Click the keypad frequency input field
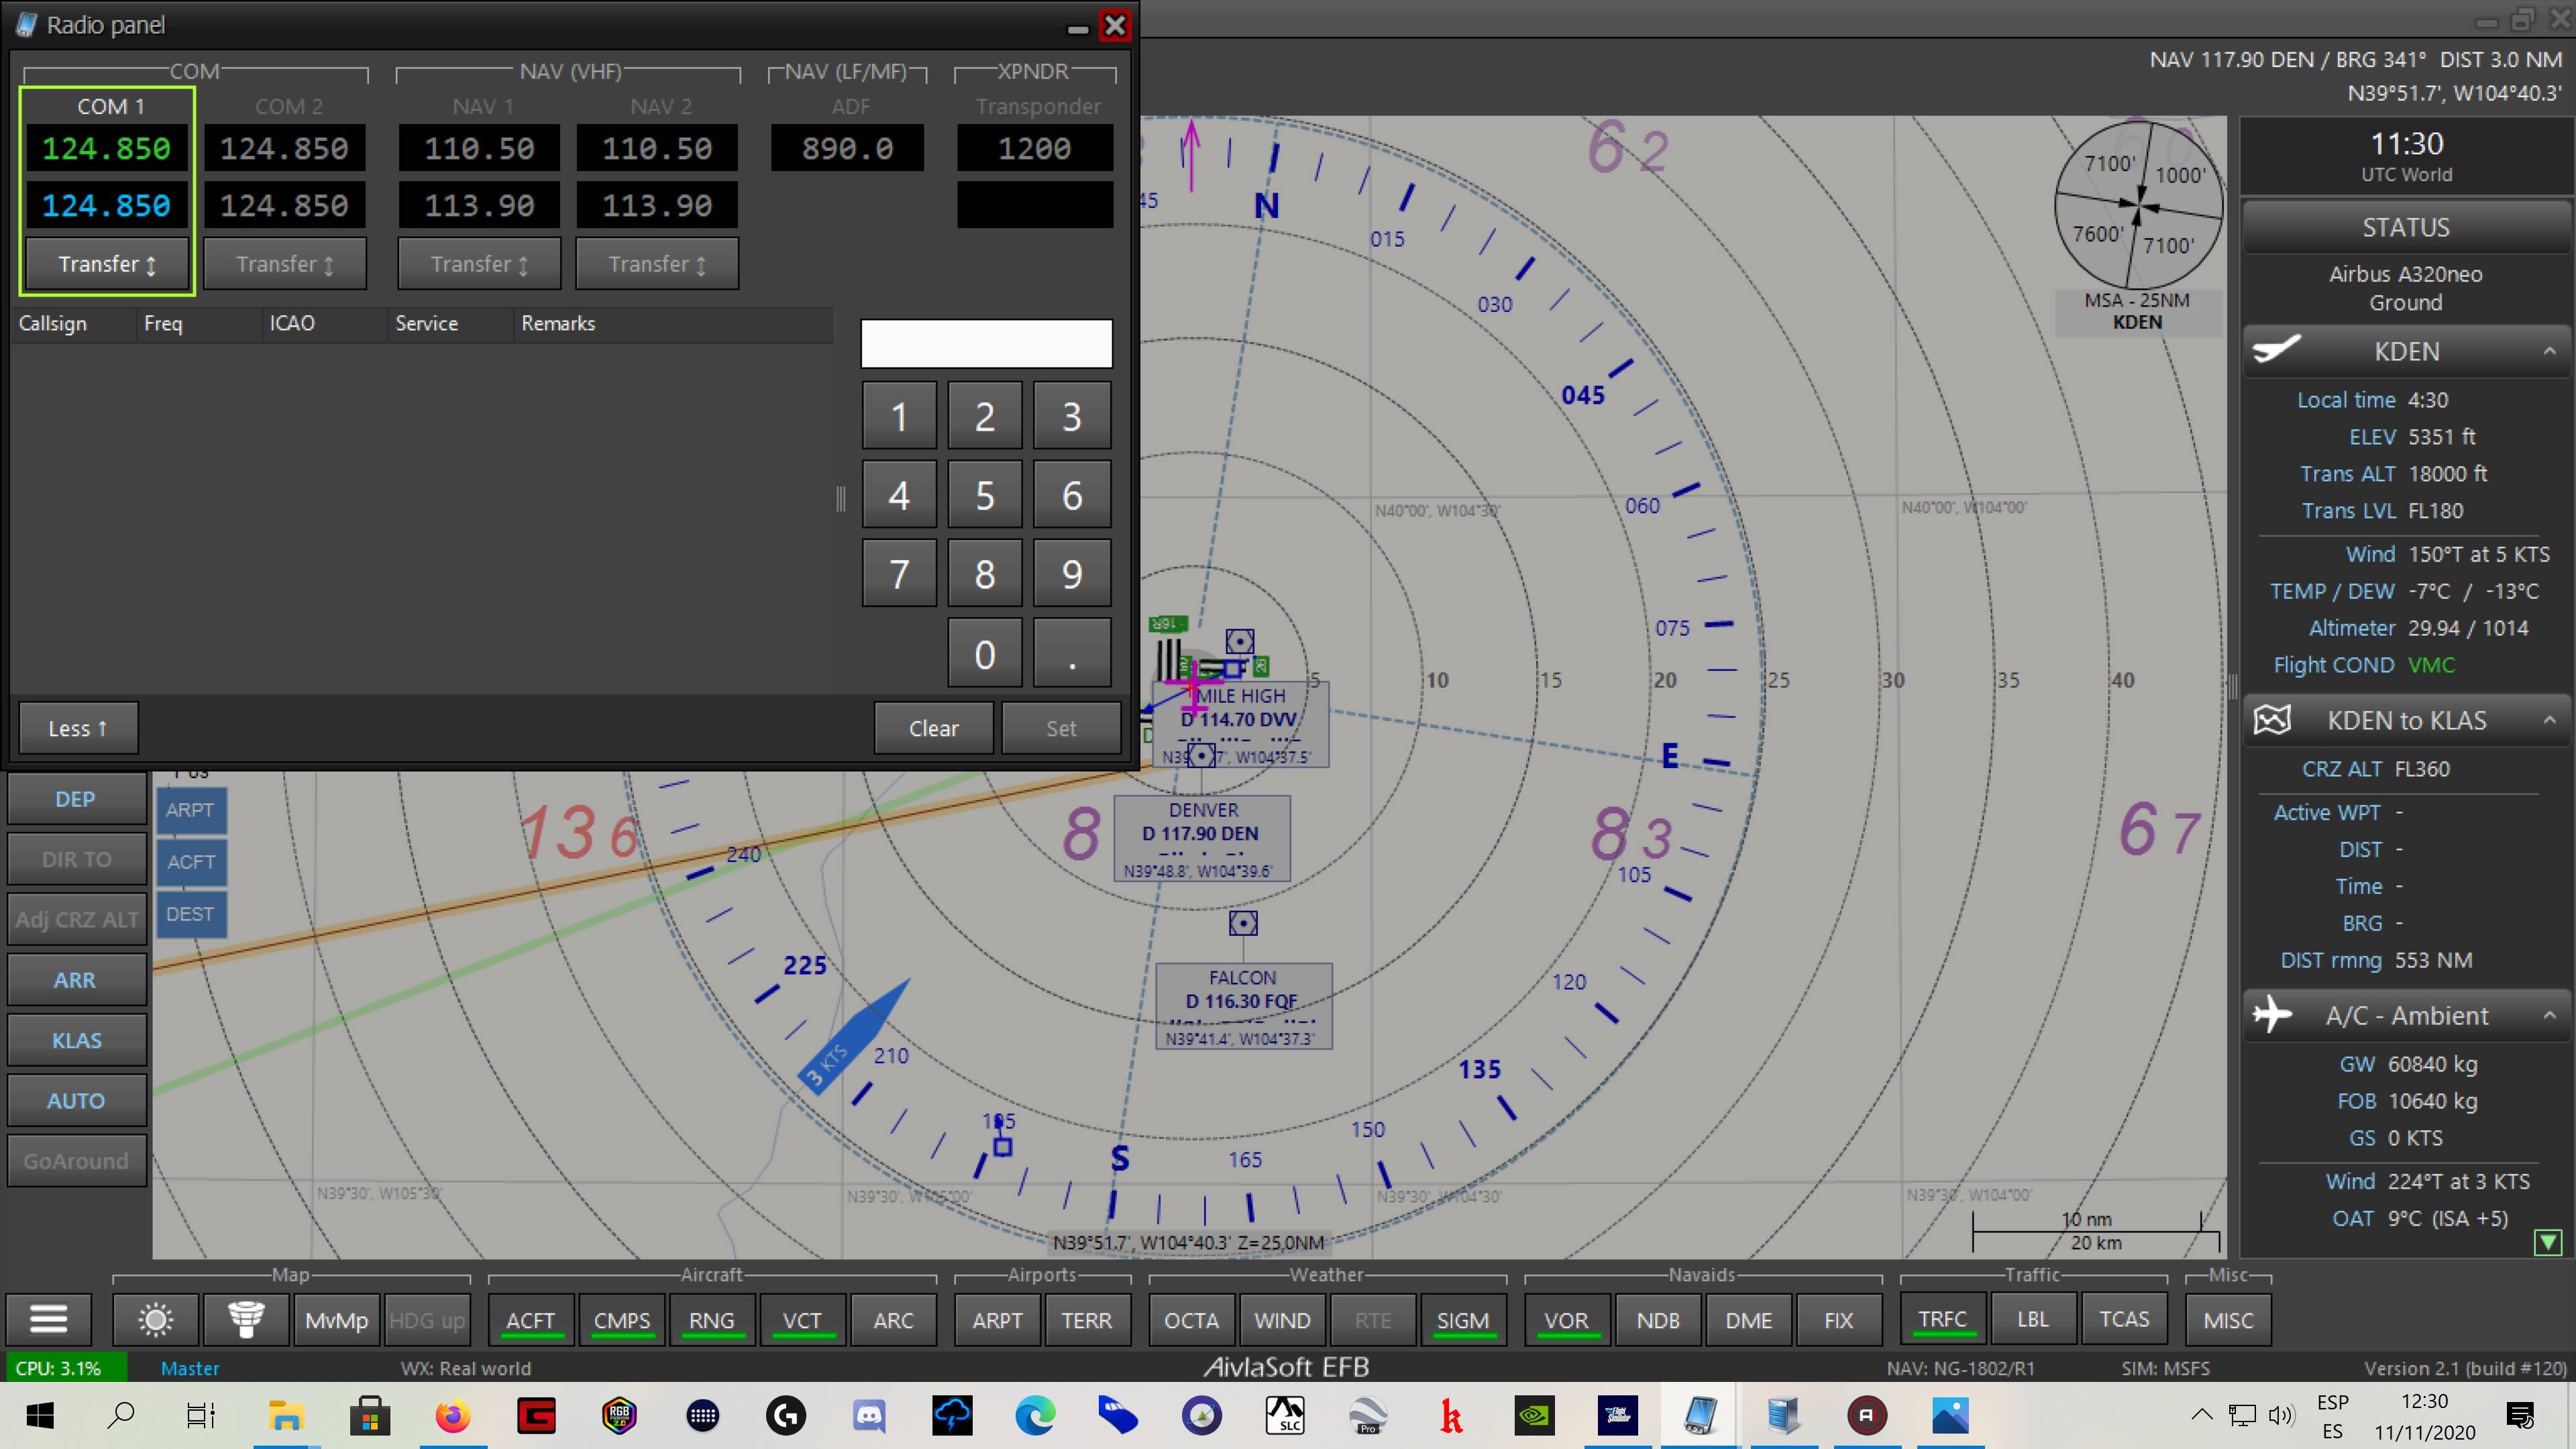2576x1449 pixels. pyautogui.click(x=986, y=343)
